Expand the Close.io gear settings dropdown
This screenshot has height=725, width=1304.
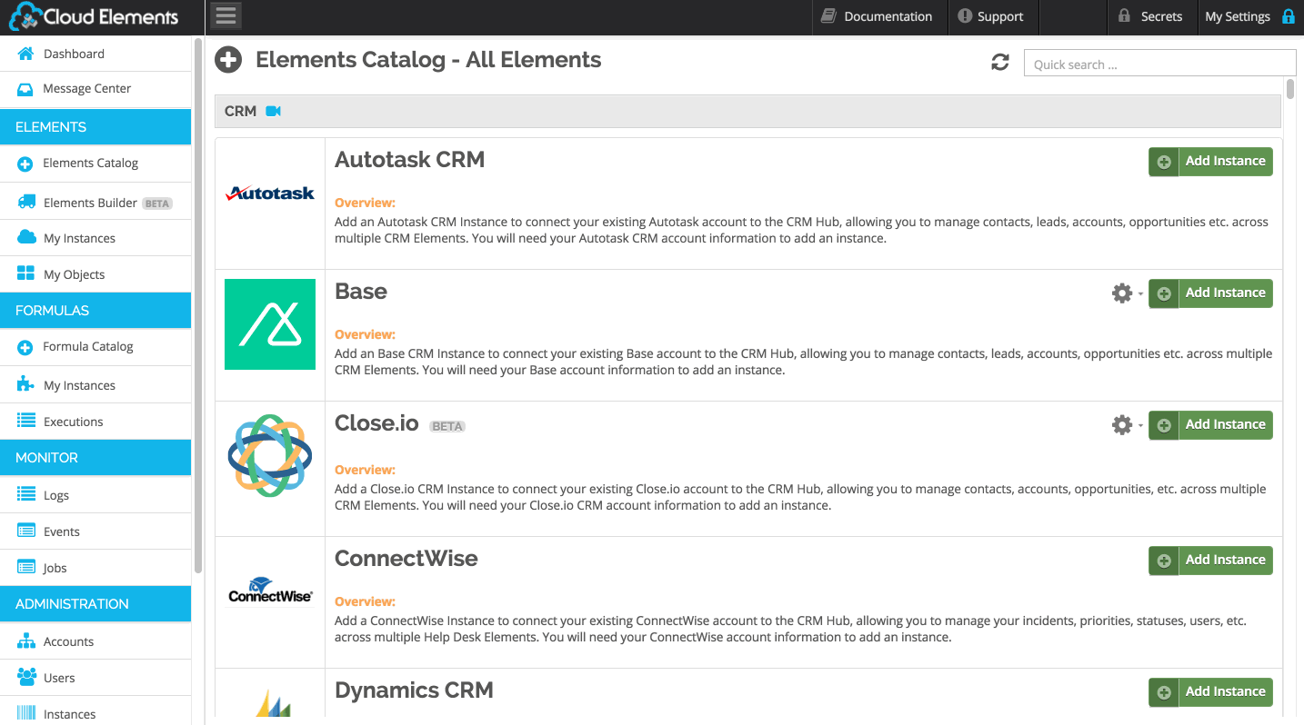pos(1126,425)
